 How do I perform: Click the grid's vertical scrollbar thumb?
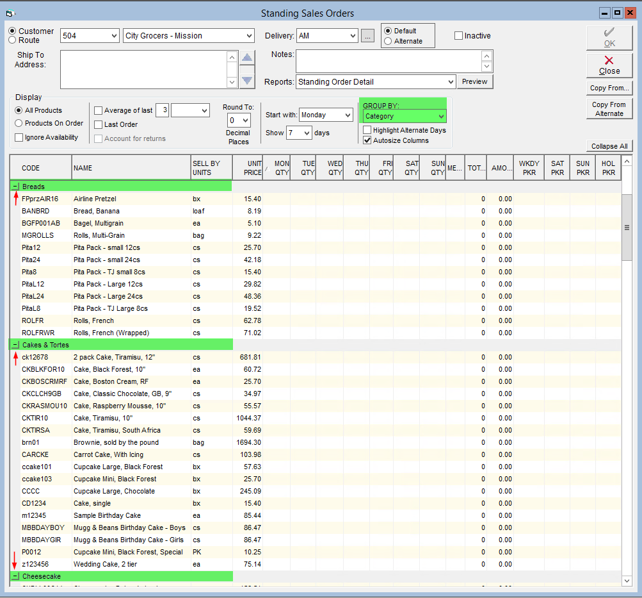point(627,228)
